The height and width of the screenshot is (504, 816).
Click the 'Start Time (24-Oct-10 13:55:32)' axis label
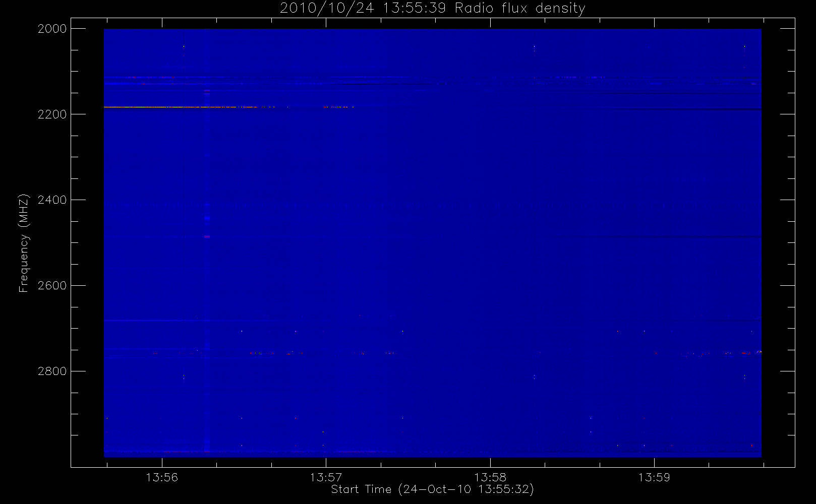click(x=432, y=489)
